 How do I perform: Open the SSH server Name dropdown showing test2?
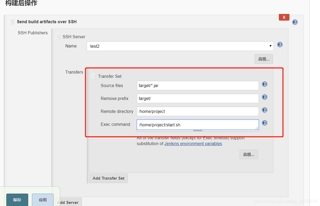[180, 46]
